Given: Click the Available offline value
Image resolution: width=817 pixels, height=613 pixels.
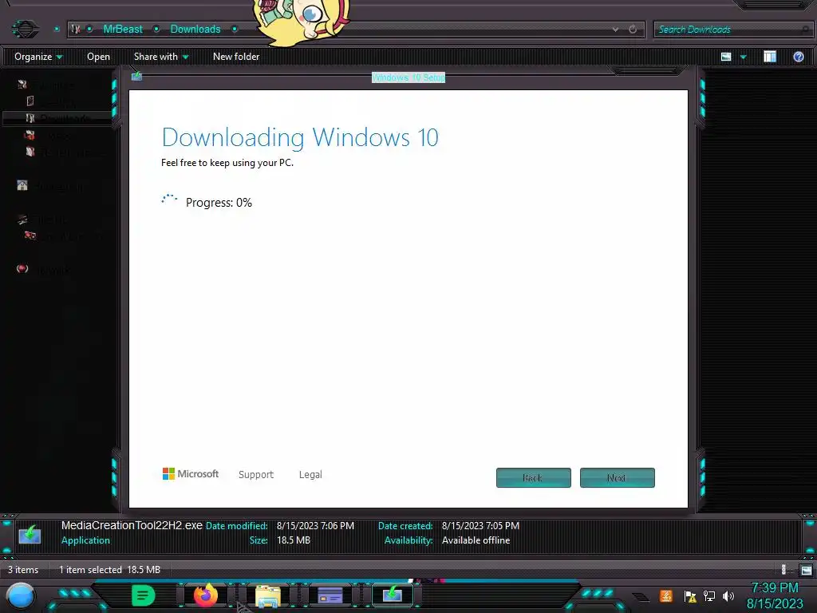Looking at the screenshot, I should 476,540.
